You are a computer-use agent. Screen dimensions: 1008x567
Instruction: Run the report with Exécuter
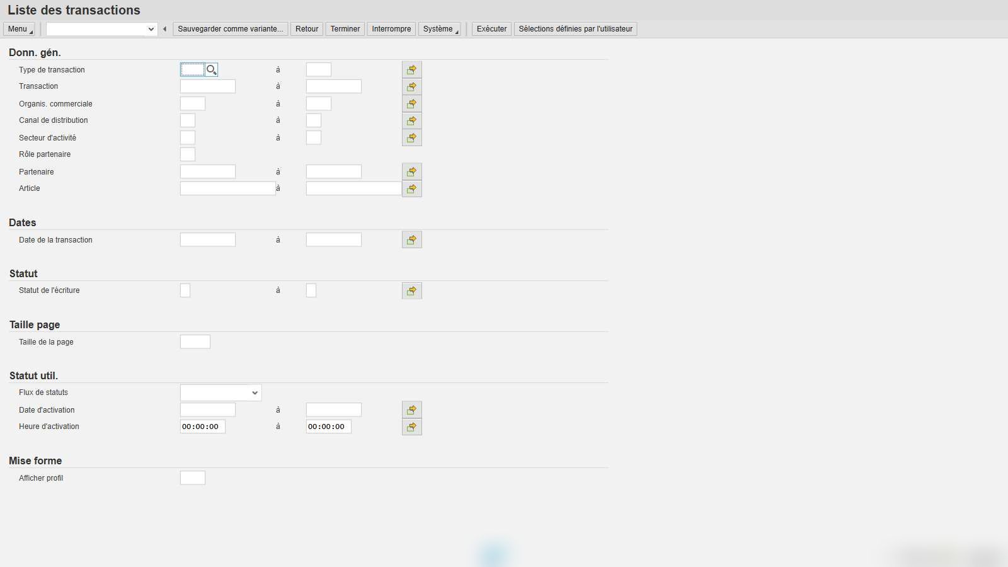tap(492, 29)
